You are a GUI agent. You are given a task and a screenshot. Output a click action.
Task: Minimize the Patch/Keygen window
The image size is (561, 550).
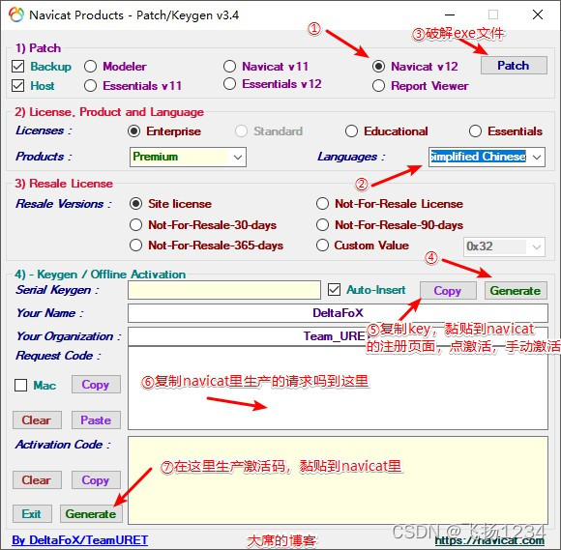pyautogui.click(x=450, y=15)
